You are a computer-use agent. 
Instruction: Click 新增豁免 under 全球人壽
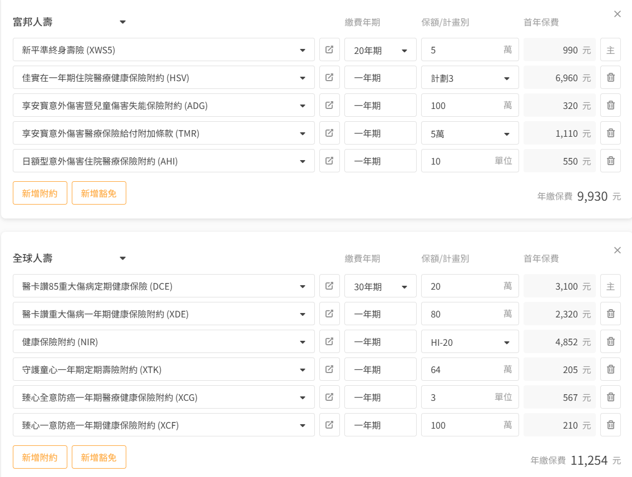[x=99, y=457]
